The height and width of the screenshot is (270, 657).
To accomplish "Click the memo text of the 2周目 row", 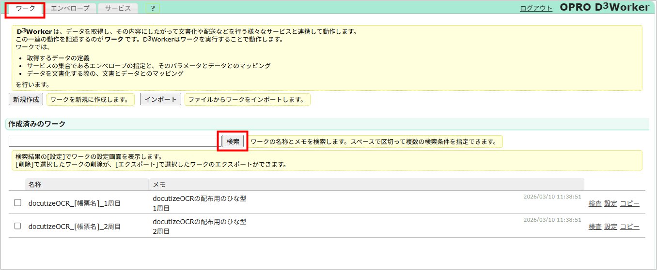I will point(200,227).
